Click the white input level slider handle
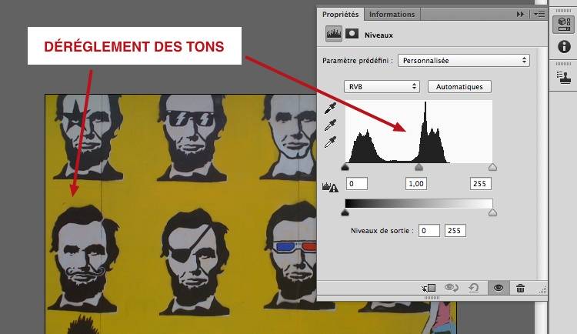This screenshot has width=577, height=334. coord(492,168)
